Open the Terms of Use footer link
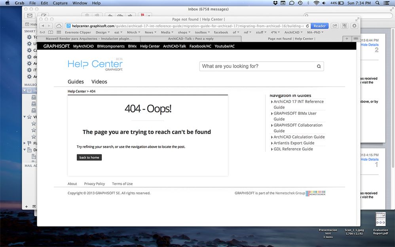The height and width of the screenshot is (247, 395). click(x=122, y=184)
